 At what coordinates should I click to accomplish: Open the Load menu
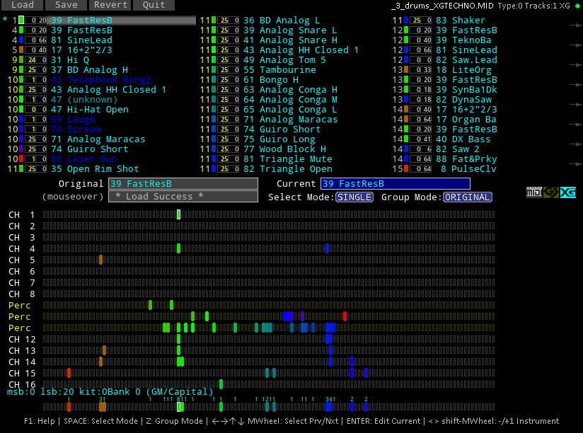point(22,5)
